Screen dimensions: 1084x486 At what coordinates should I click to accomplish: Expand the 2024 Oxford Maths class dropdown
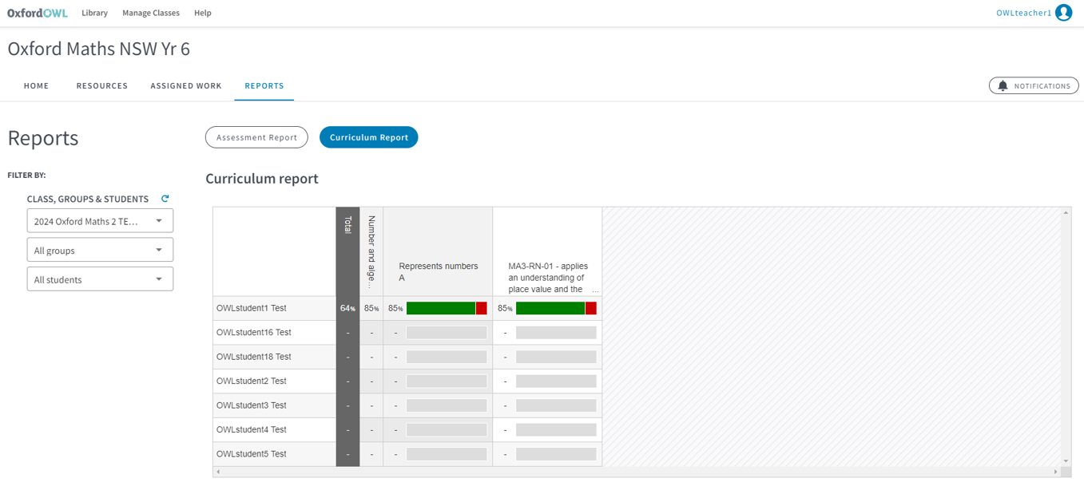[100, 221]
